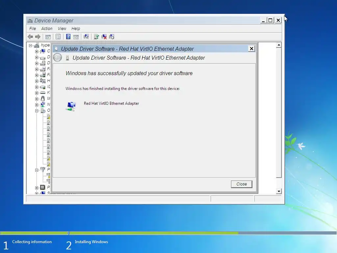Click the Uninstall device icon with red X
Screen dimensions: 337x253
(104, 37)
